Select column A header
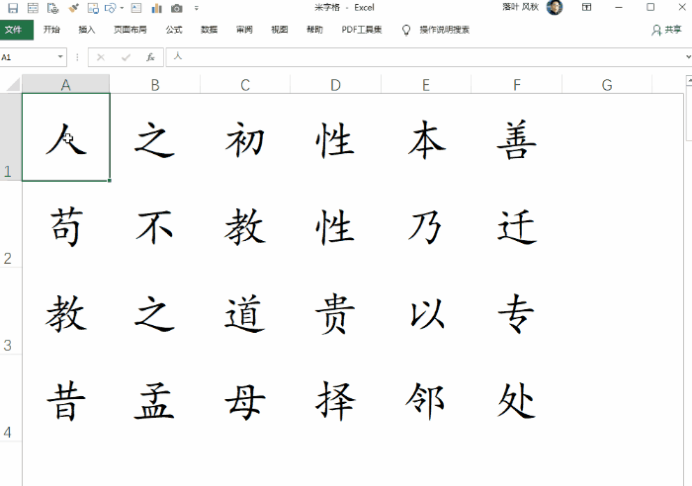The image size is (692, 486). [66, 84]
